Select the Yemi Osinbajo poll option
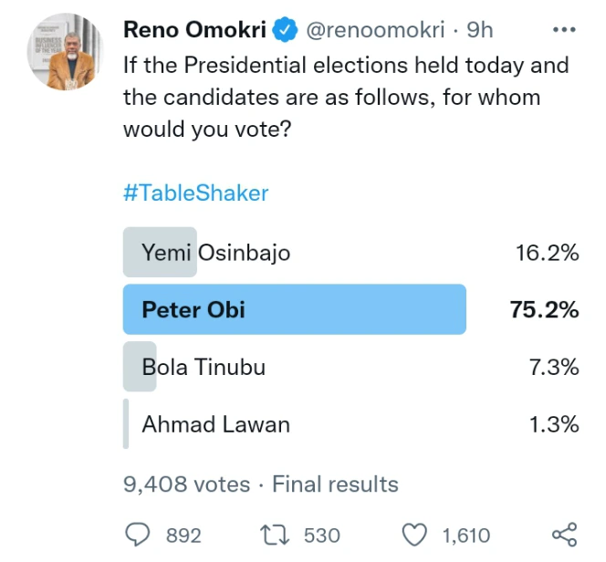This screenshot has width=606, height=562. tap(215, 253)
